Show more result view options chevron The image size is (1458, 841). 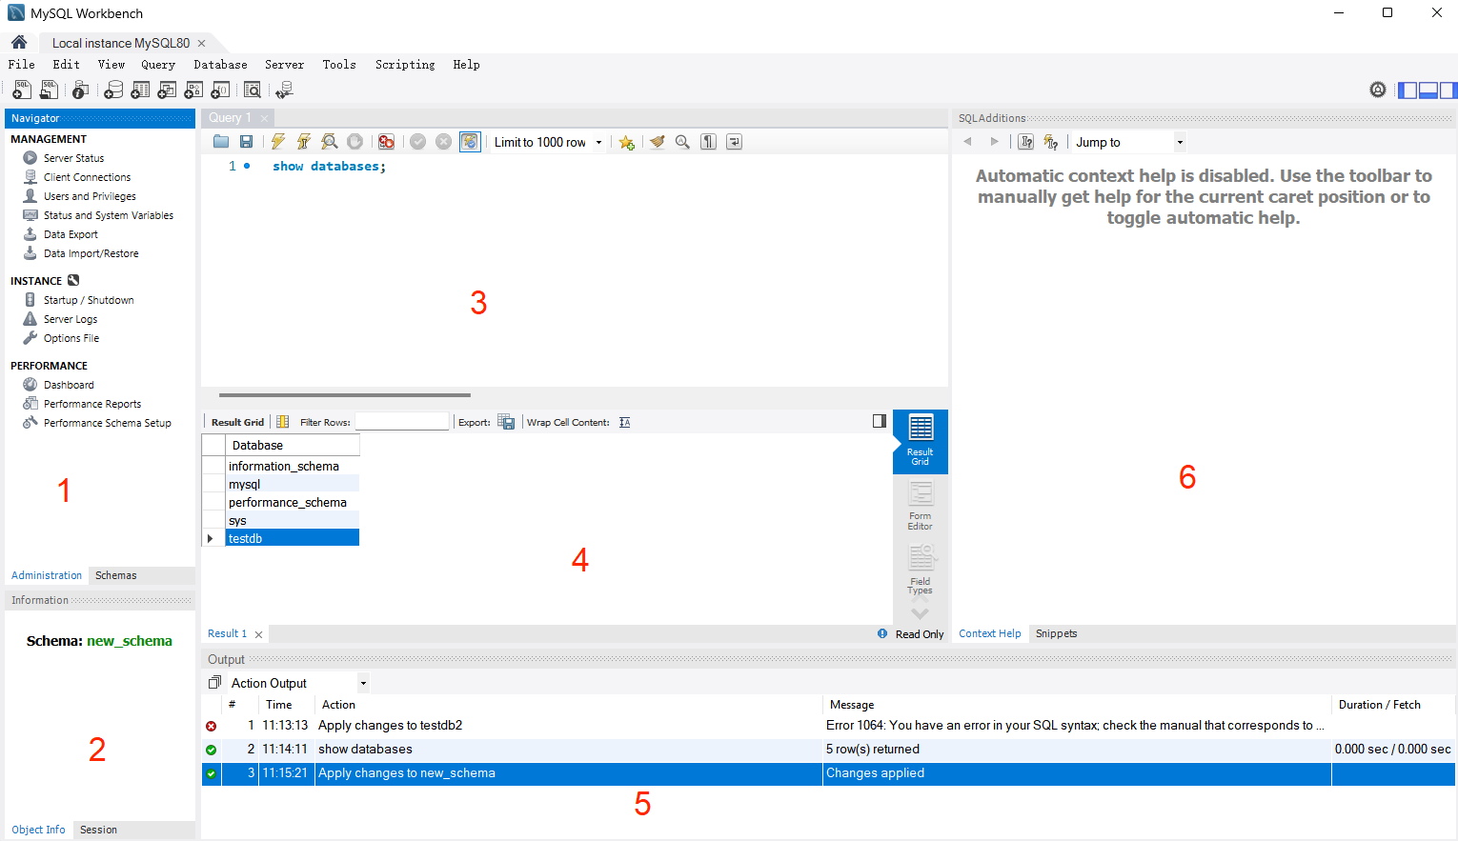click(920, 613)
